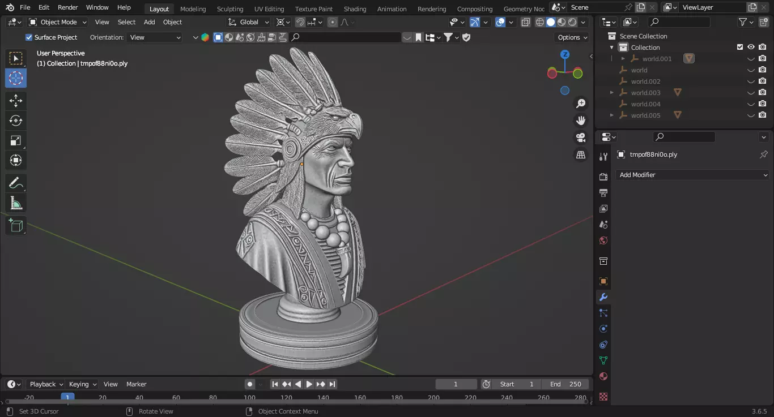Select the Move tool
The image size is (774, 417).
coord(16,101)
